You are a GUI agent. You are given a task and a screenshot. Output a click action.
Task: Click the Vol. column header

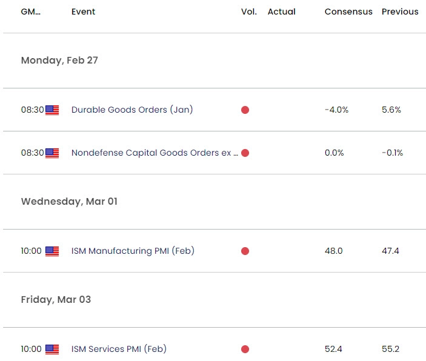click(x=248, y=12)
